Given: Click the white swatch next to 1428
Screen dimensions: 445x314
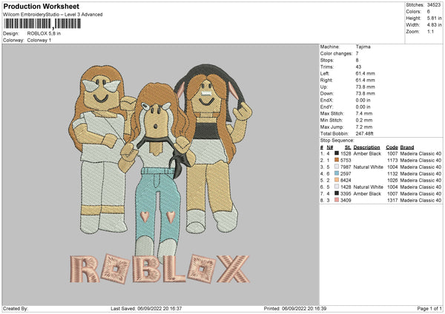Looking at the screenshot, I should point(337,187).
